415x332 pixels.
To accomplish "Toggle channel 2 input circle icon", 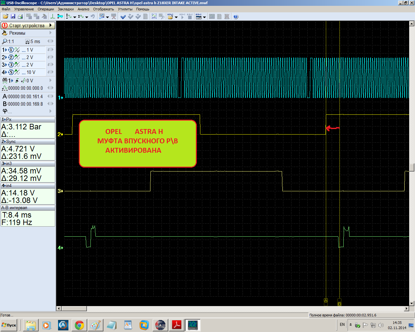I will (11, 57).
